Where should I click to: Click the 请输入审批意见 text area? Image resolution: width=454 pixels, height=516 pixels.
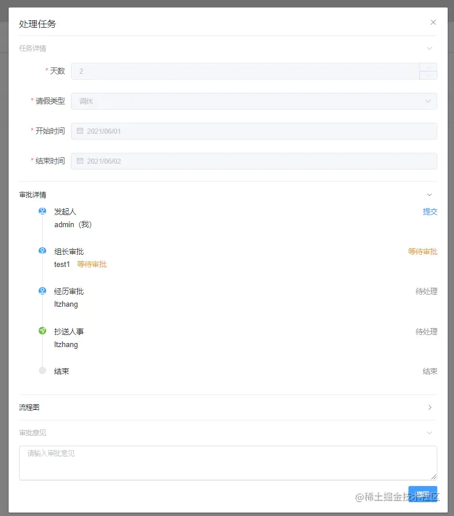(228, 463)
